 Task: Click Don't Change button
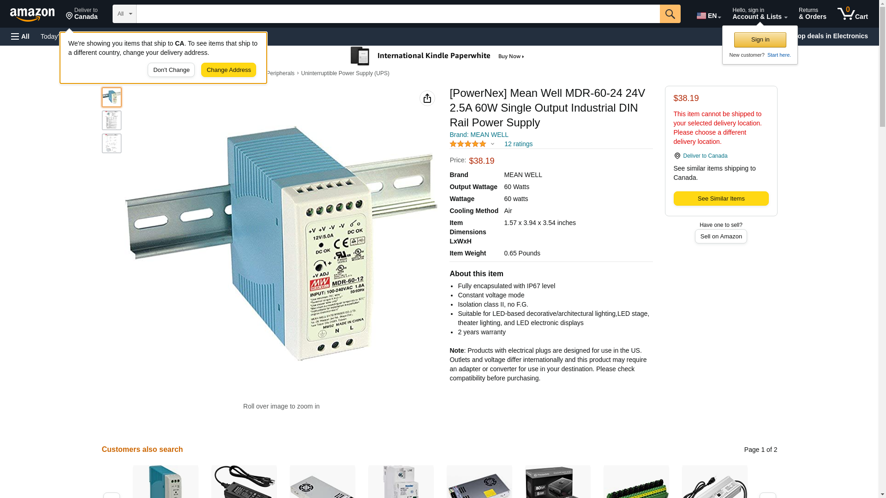click(171, 70)
